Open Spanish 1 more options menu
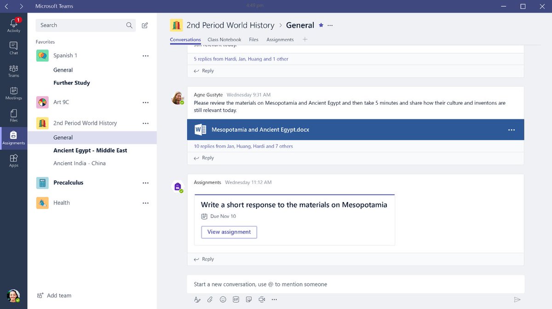This screenshot has height=309, width=552. [146, 56]
